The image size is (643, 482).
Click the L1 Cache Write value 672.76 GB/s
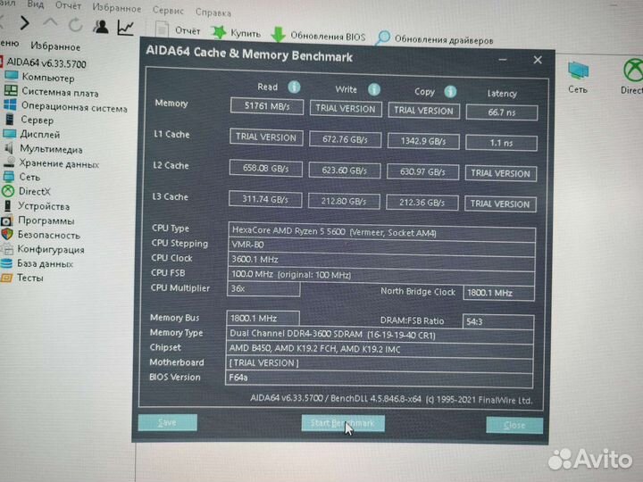coord(345,139)
